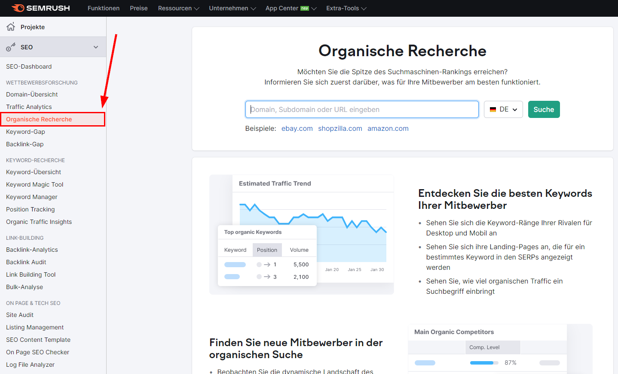Open Backlink-Analytics
618x374 pixels.
click(x=32, y=250)
